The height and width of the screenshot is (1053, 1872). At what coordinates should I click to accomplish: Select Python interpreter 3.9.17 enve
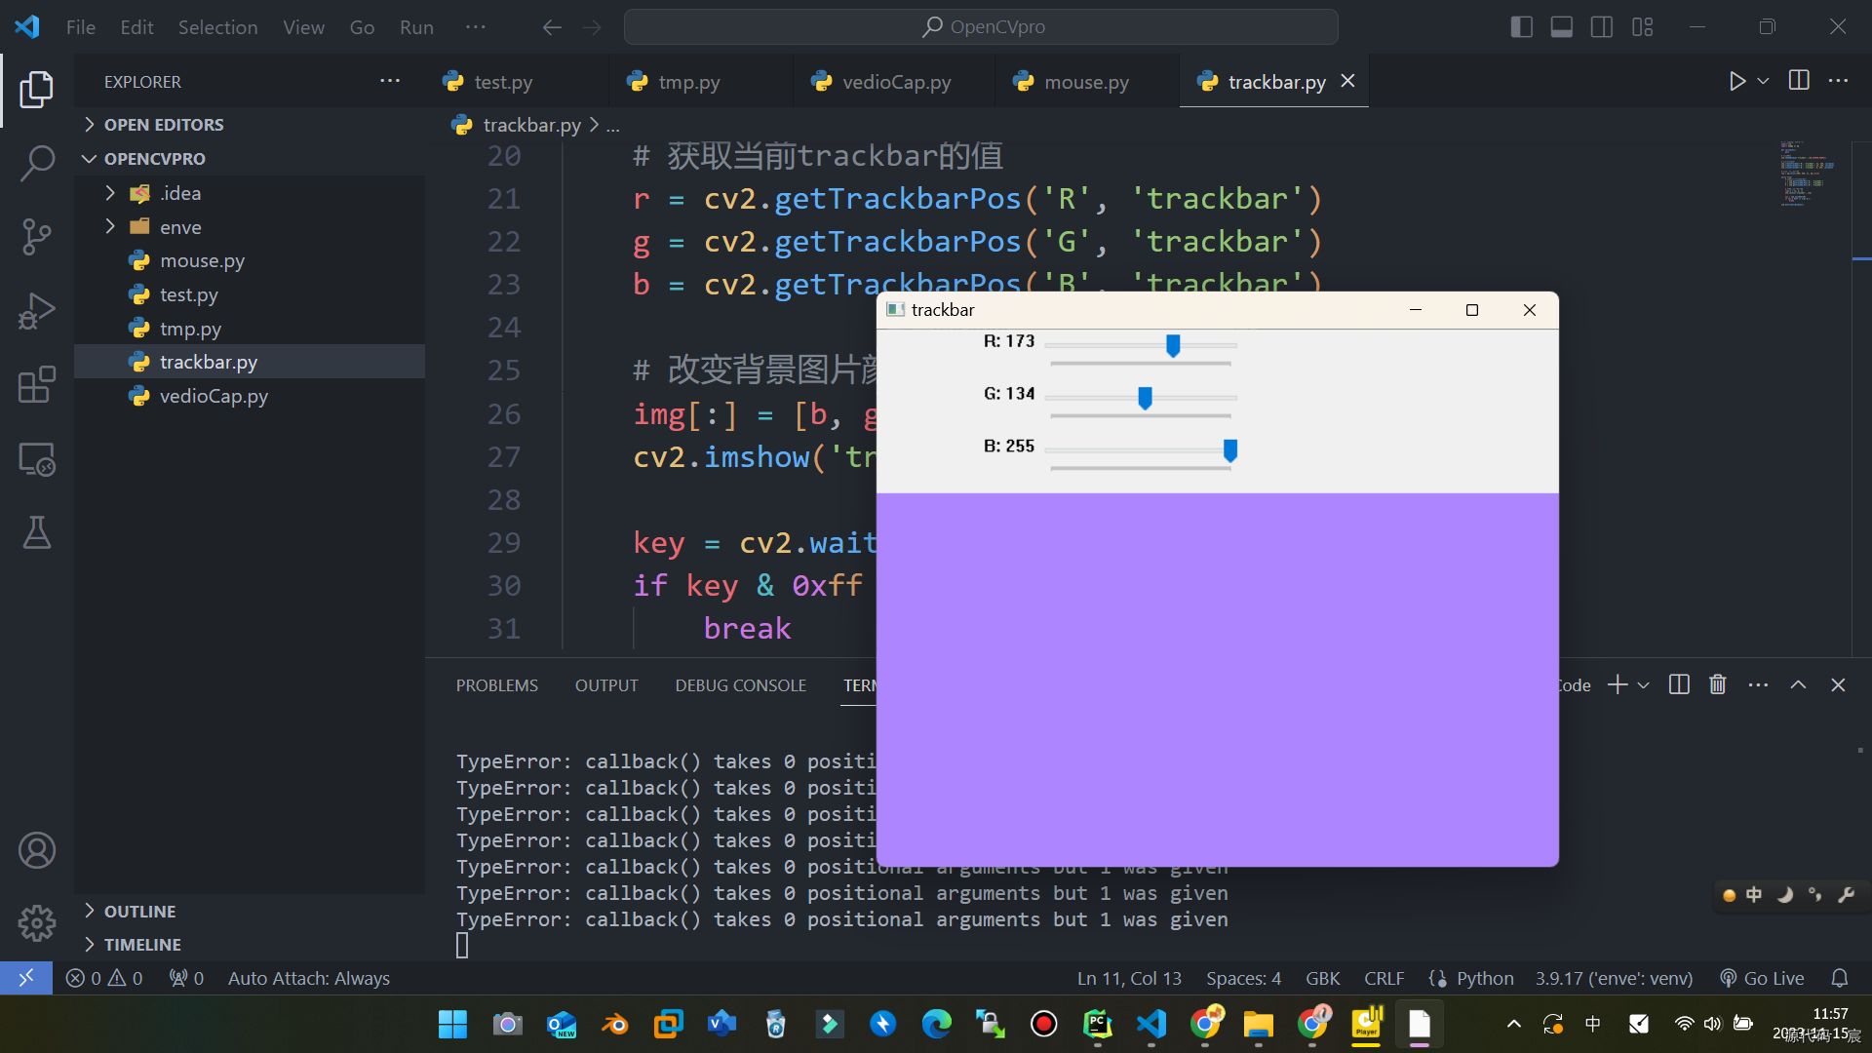1614,978
